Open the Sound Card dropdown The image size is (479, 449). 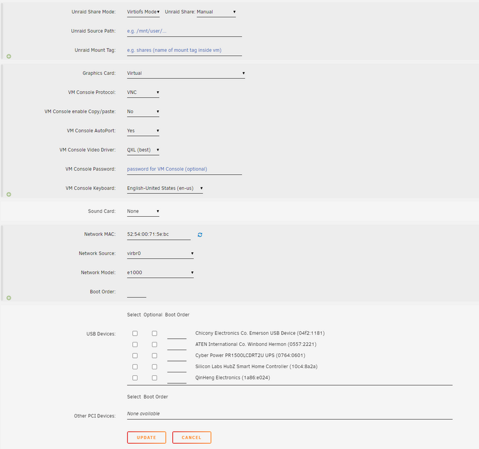144,211
